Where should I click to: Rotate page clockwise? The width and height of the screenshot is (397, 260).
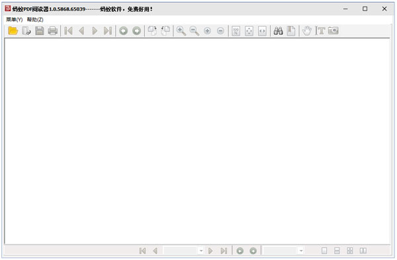(x=152, y=31)
